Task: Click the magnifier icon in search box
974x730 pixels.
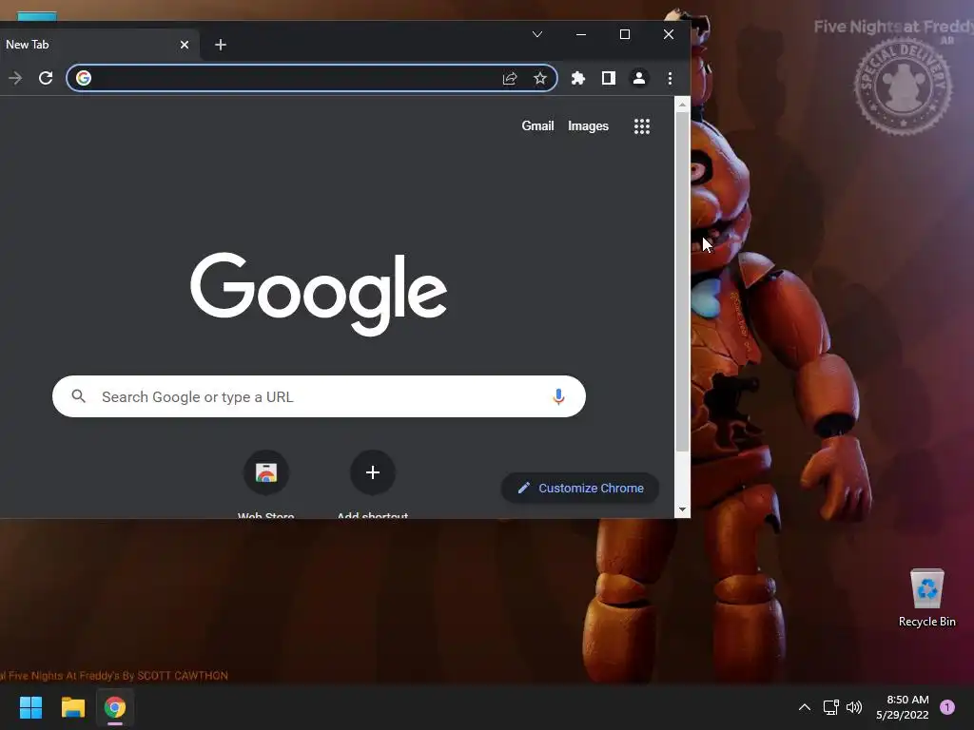Action: point(78,396)
